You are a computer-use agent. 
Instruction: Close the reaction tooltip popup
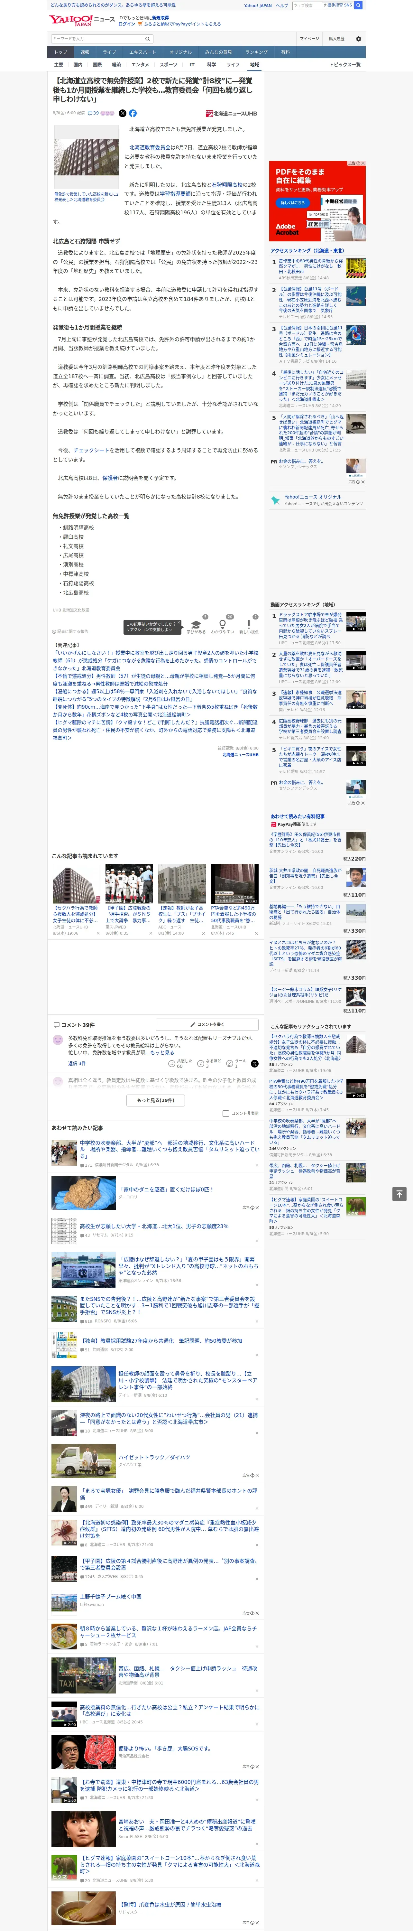click(180, 624)
